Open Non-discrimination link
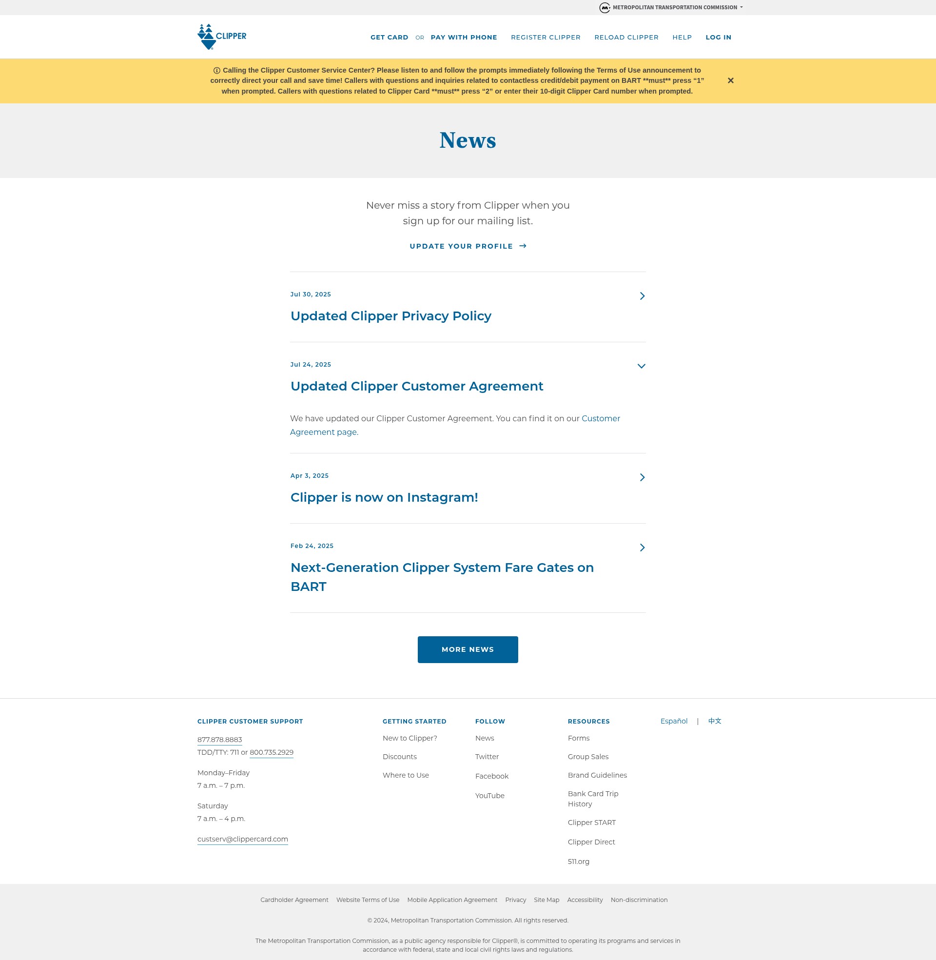The width and height of the screenshot is (936, 960). point(639,900)
